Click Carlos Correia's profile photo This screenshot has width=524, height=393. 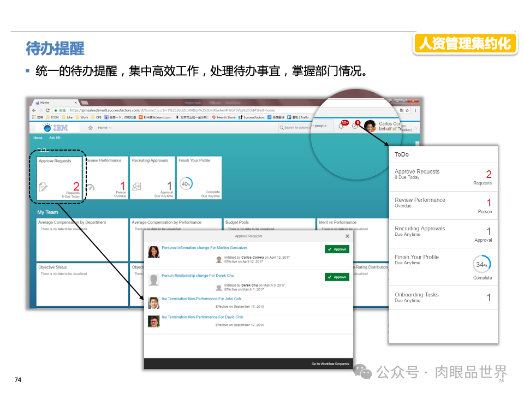(x=370, y=126)
